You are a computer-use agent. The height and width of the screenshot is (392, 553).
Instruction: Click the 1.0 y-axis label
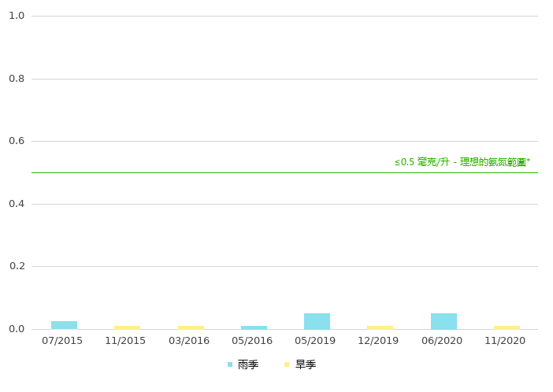(x=17, y=16)
